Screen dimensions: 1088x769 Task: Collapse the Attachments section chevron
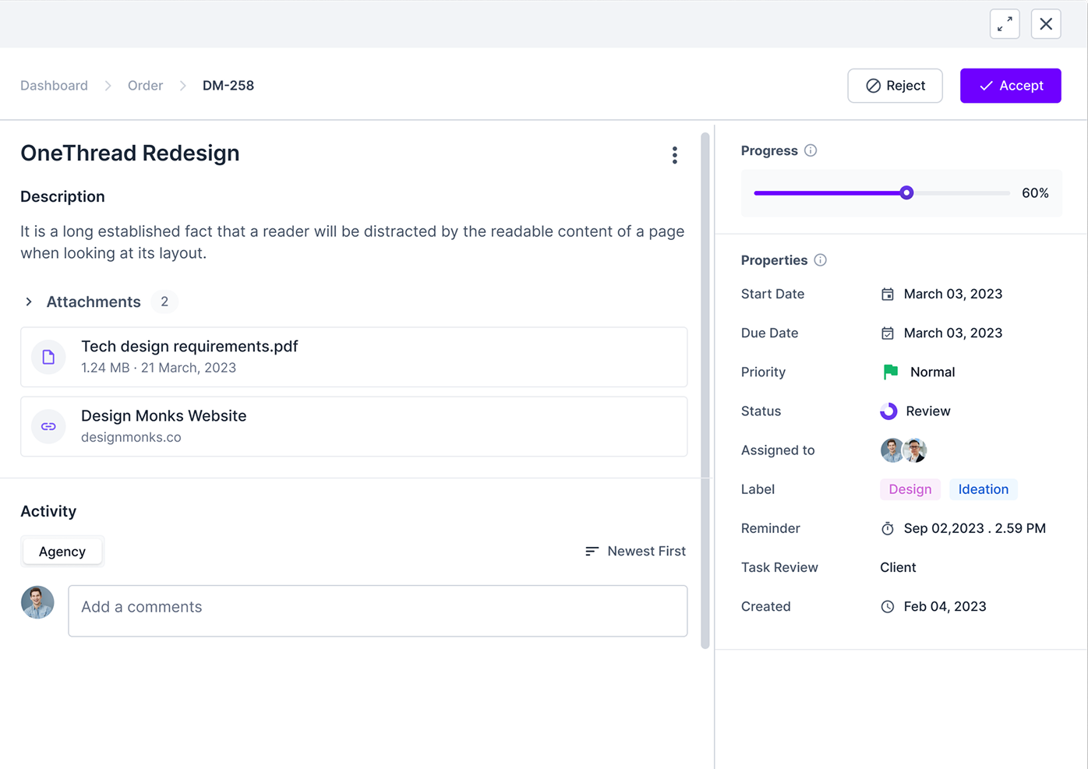(29, 302)
